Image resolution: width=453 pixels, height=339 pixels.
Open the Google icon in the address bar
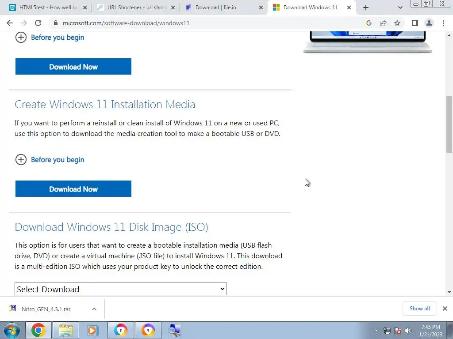369,23
